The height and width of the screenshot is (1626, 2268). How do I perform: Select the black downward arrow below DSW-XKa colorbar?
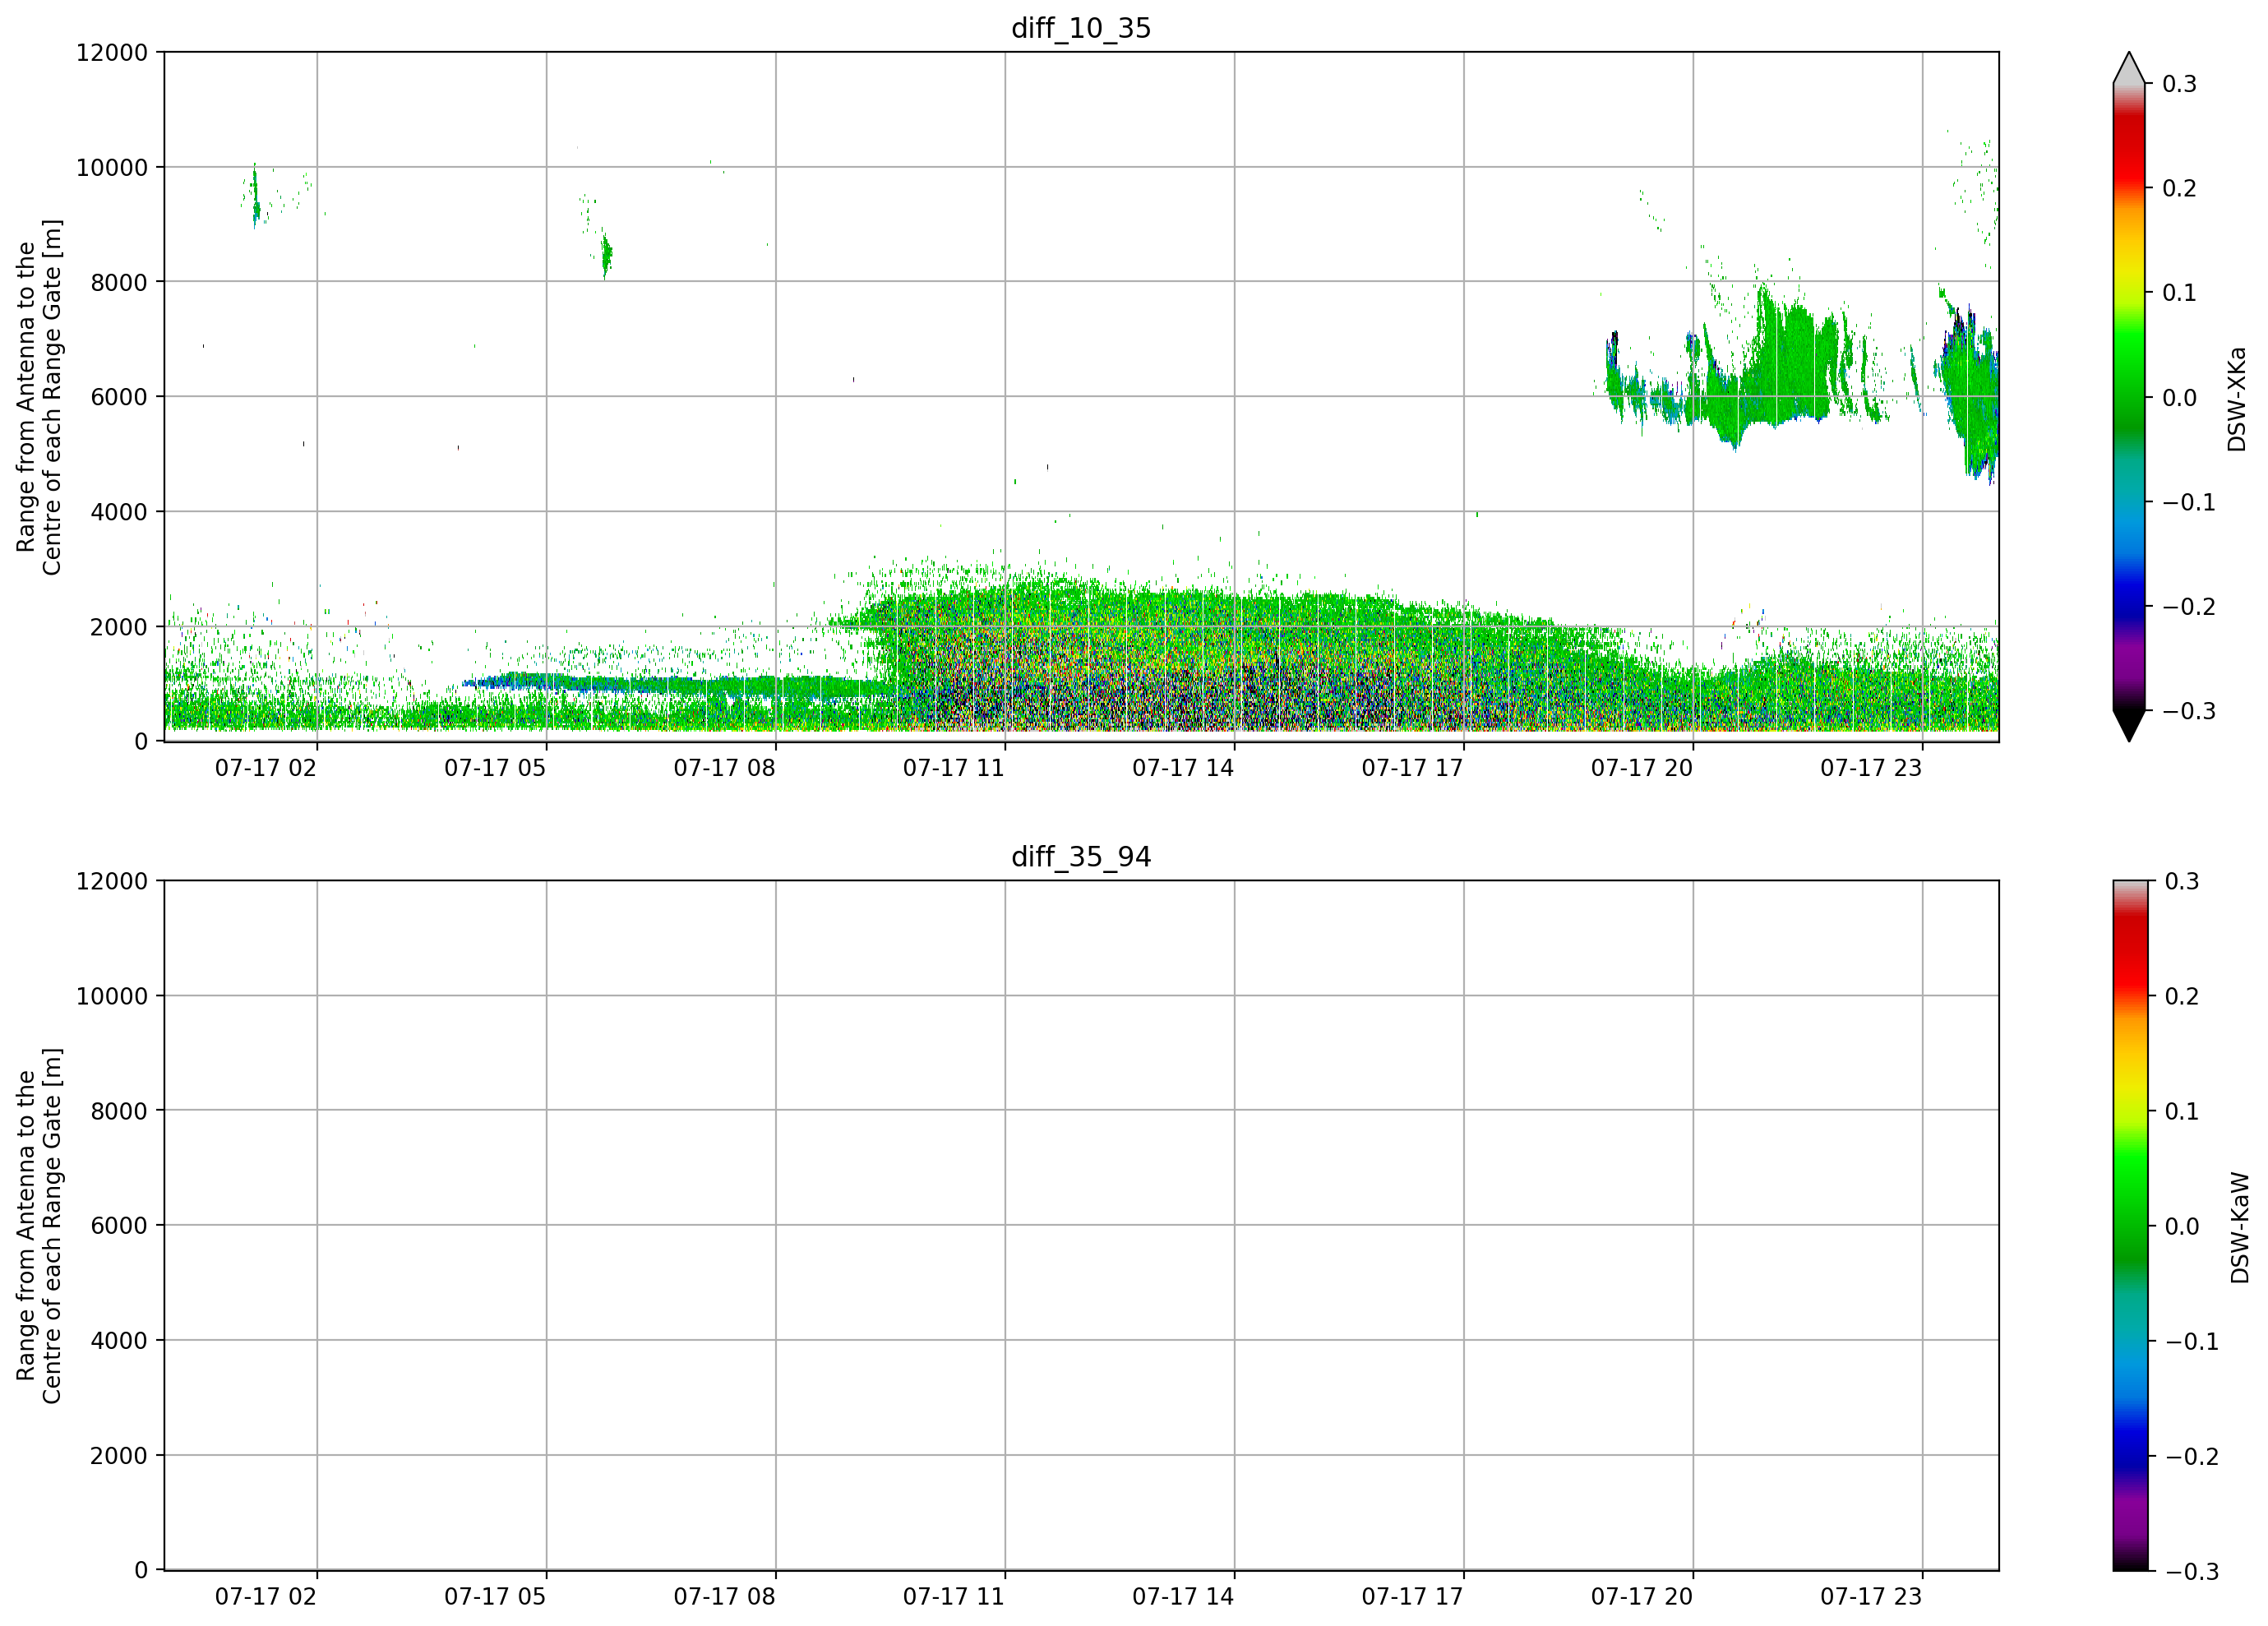2129,725
